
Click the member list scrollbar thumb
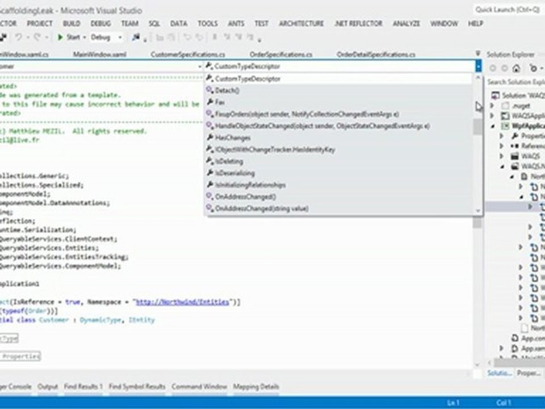(478, 127)
